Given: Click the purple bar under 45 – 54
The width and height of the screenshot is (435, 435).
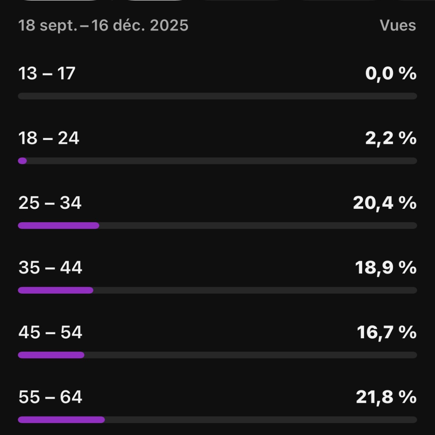Looking at the screenshot, I should pos(51,355).
